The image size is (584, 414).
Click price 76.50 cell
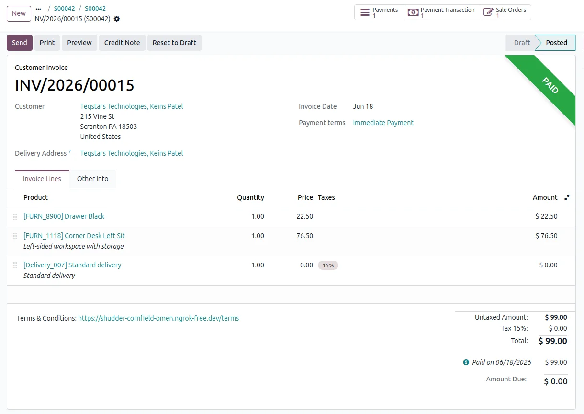304,236
